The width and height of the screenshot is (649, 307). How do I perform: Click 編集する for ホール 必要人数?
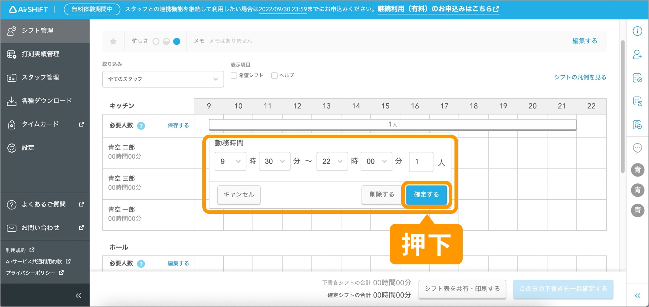(178, 263)
